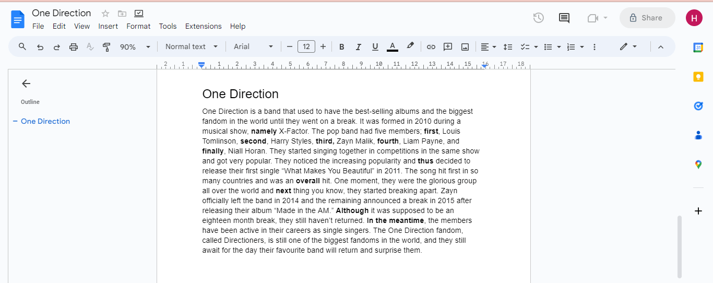This screenshot has width=713, height=283.
Task: Toggle italic formatting
Action: coord(359,47)
